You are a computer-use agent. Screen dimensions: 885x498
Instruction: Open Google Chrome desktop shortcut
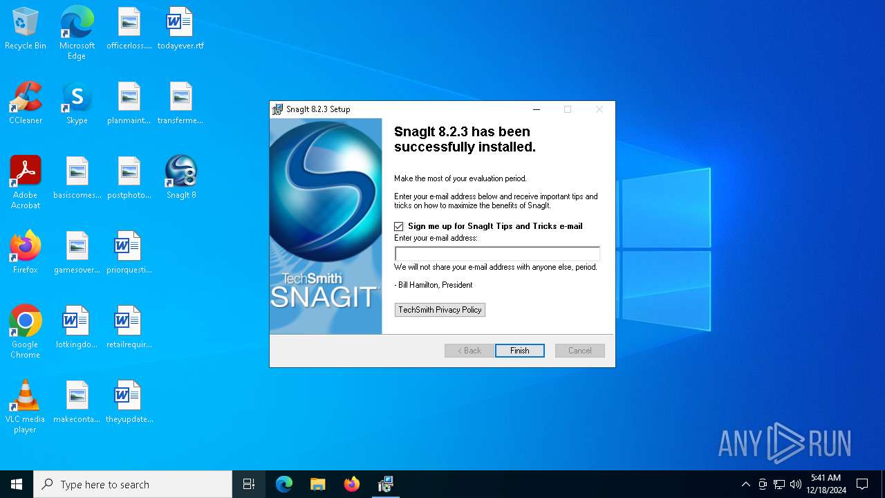point(26,331)
